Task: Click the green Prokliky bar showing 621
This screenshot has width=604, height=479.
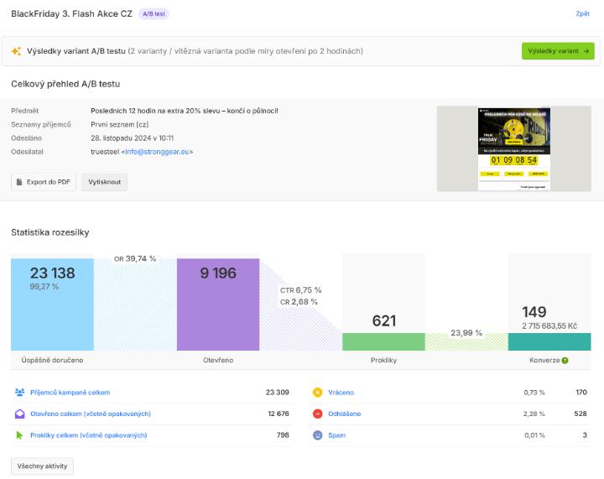Action: 383,342
